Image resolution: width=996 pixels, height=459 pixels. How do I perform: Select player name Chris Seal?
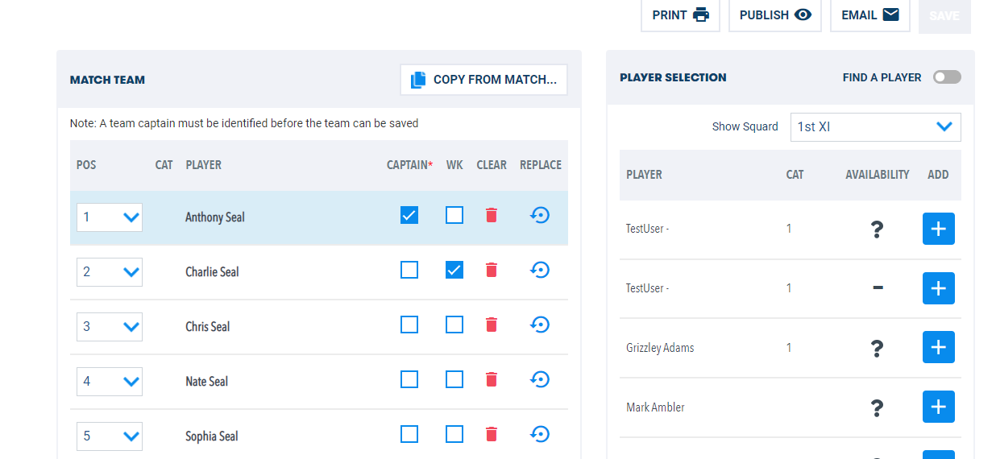point(208,327)
